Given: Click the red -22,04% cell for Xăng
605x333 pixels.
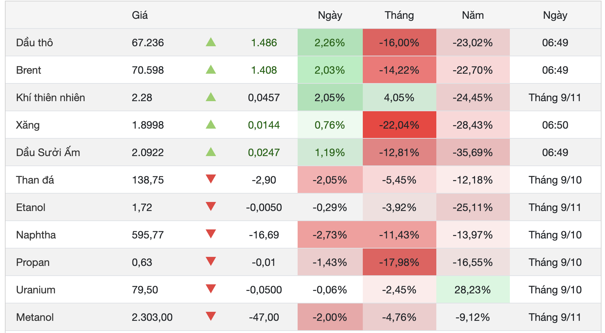Looking at the screenshot, I should pyautogui.click(x=399, y=125).
